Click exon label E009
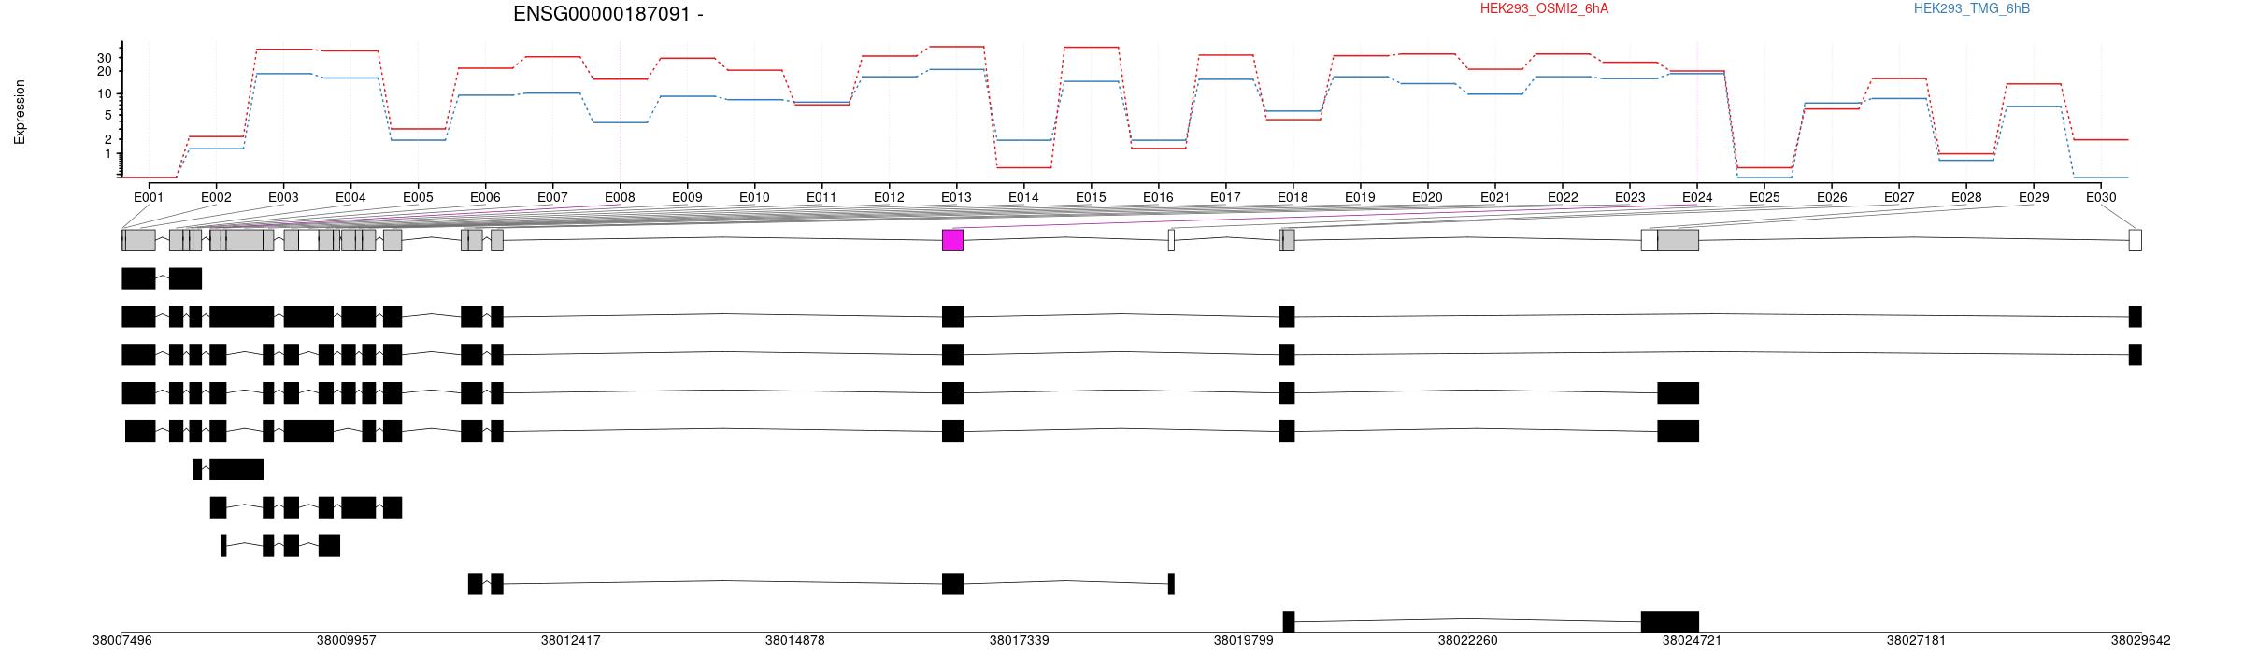Image resolution: width=2243 pixels, height=654 pixels. [x=687, y=197]
